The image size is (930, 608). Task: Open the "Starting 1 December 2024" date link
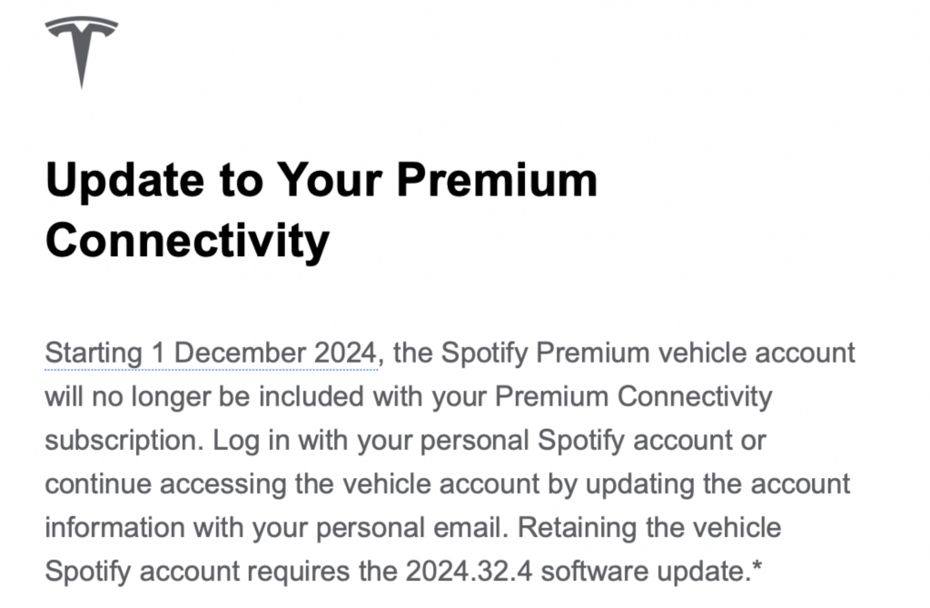(x=211, y=354)
